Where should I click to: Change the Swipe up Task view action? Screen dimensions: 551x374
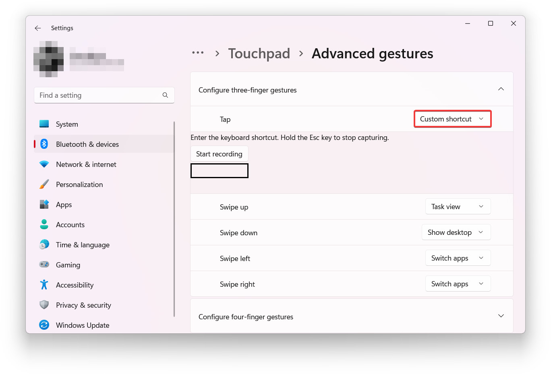click(x=458, y=206)
